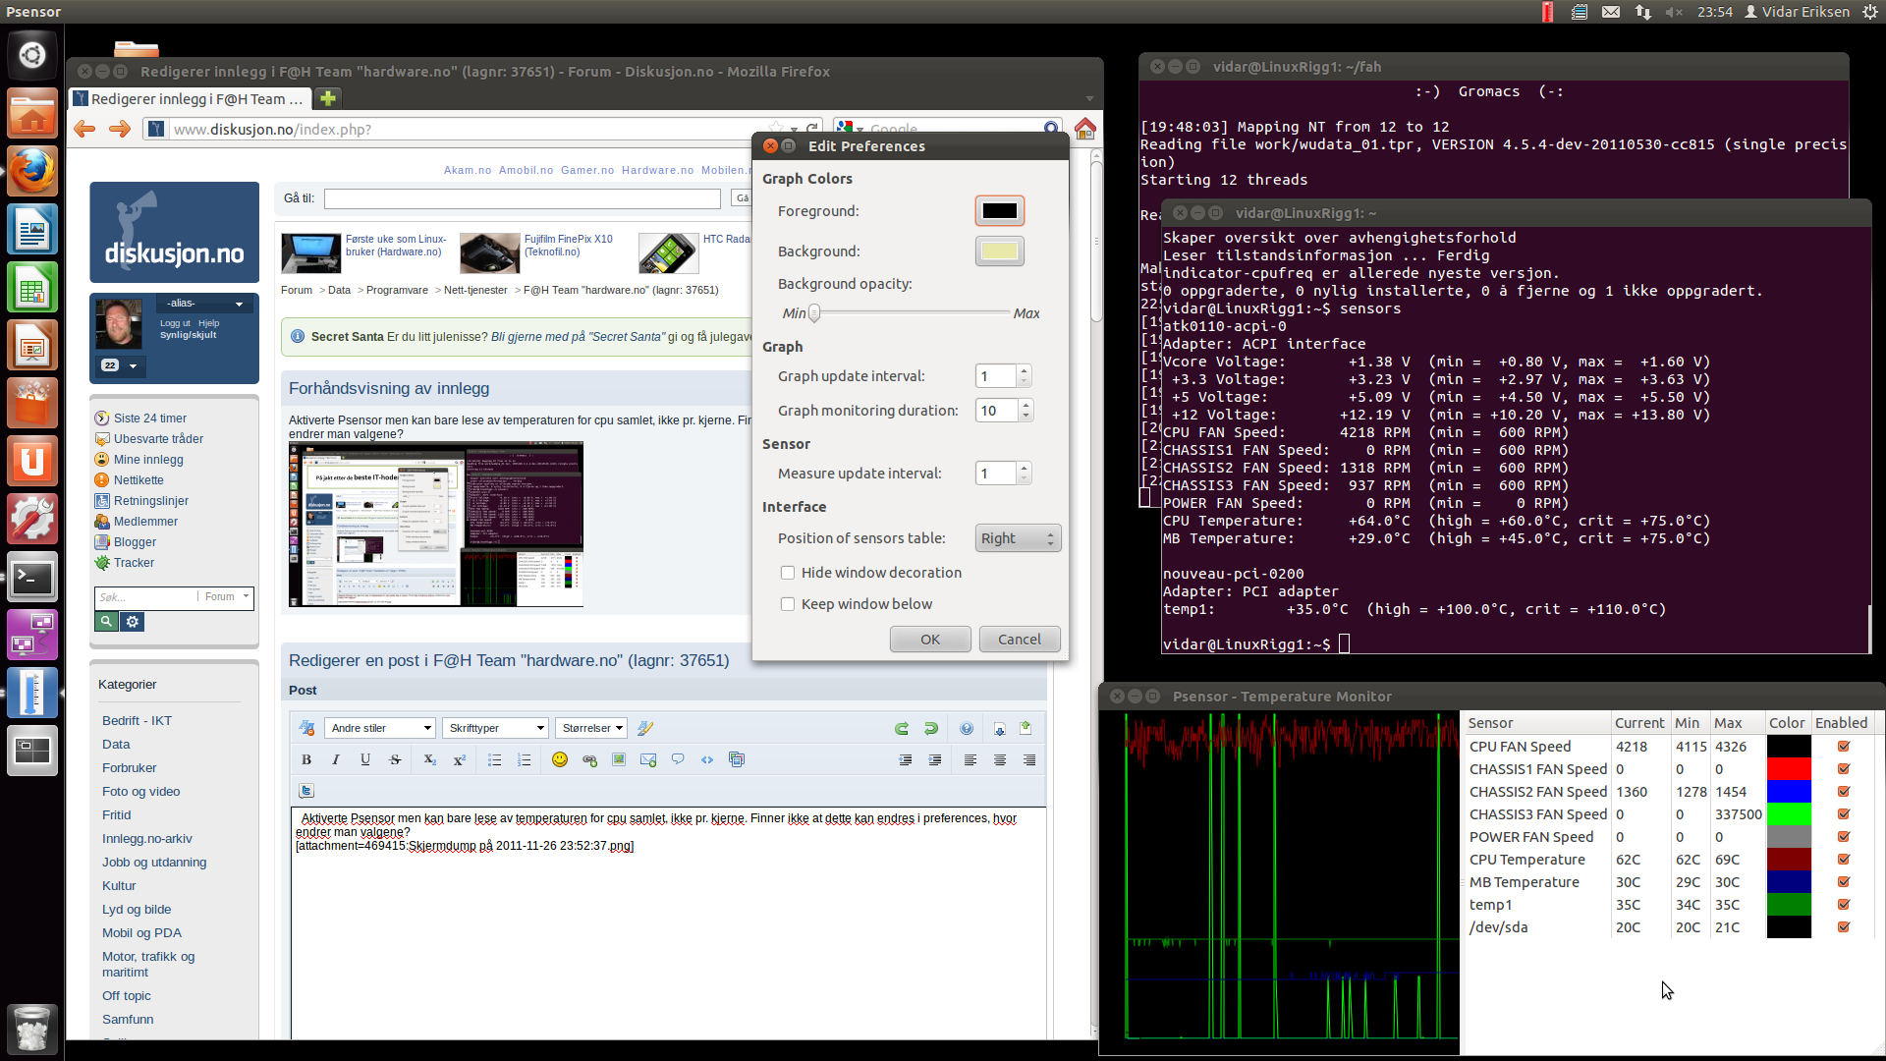Open the mail indicator in top panel
This screenshot has height=1061, width=1886.
[1611, 12]
